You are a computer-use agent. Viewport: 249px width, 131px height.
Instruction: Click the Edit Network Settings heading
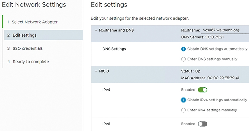34,5
